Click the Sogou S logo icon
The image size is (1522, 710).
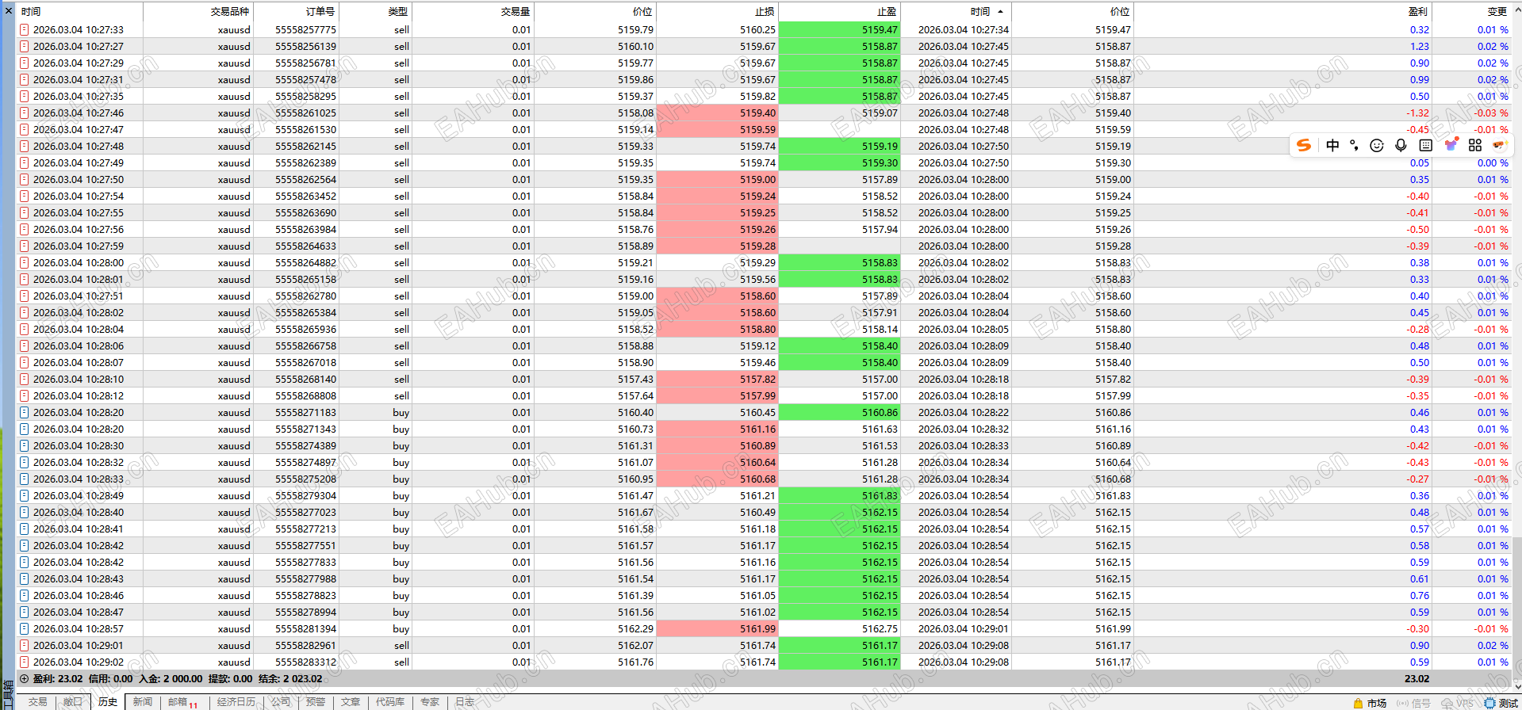[1304, 145]
